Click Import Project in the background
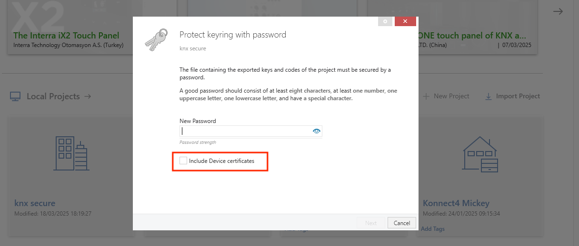This screenshot has width=579, height=246. click(518, 96)
